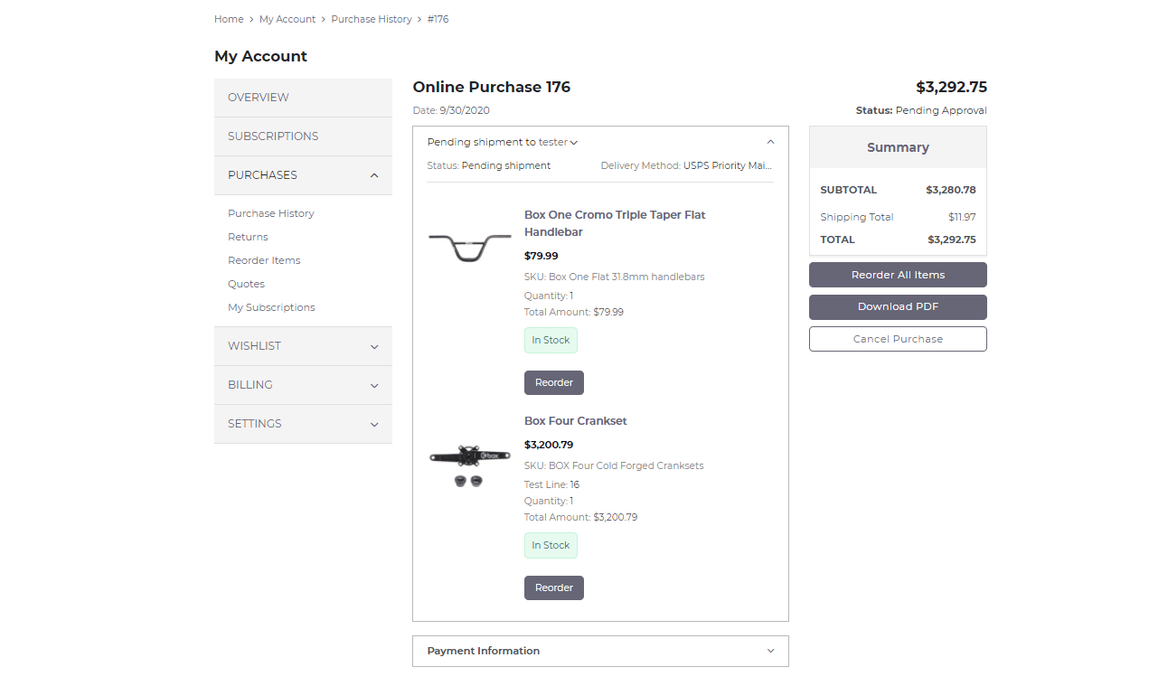Select Settings sidebar heading

(255, 424)
